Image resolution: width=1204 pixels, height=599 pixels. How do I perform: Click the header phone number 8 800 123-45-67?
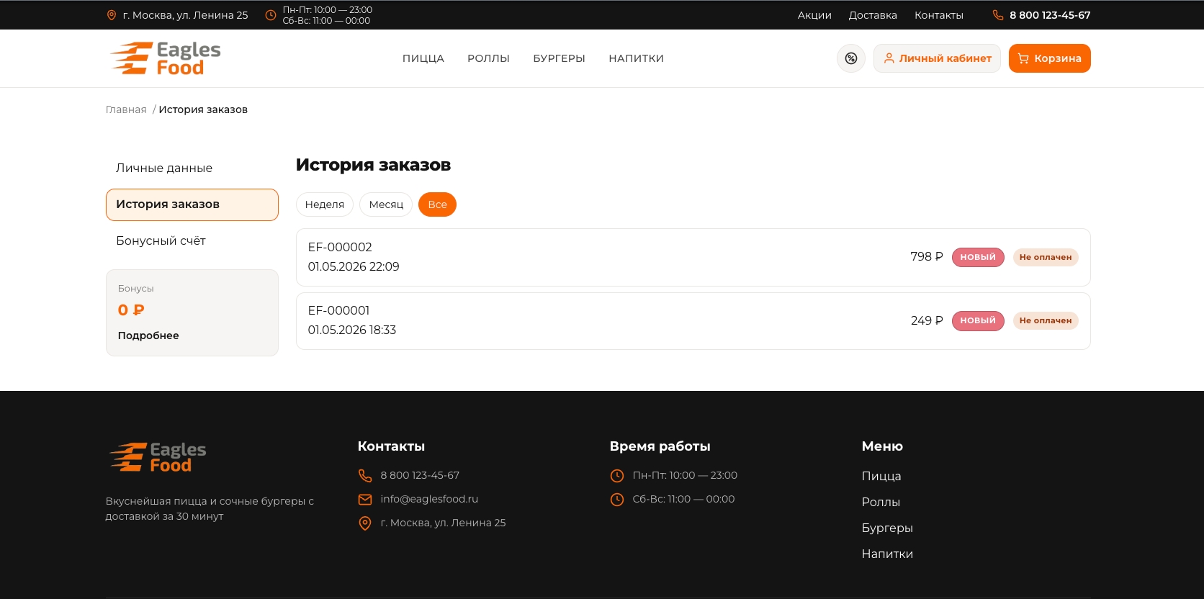(1050, 15)
